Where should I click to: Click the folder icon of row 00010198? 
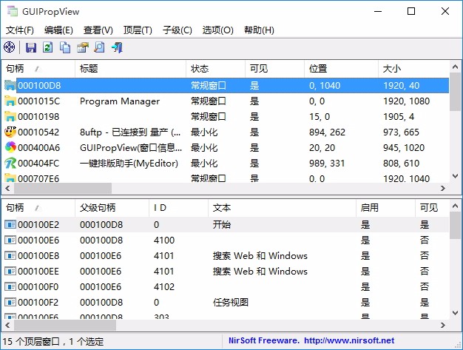[10, 117]
